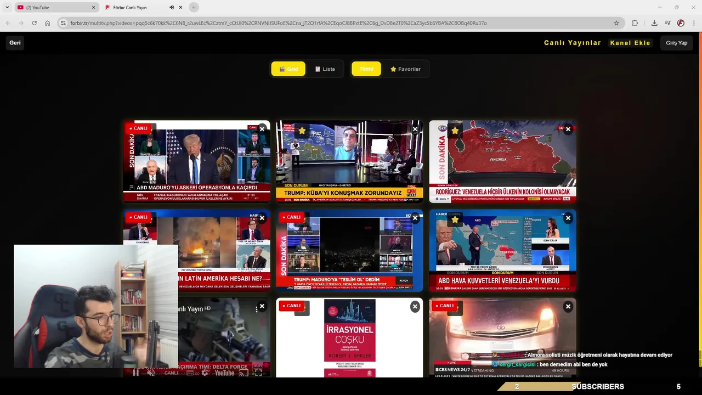Image resolution: width=702 pixels, height=395 pixels.
Task: Open the Canlı Yayınlar link
Action: pyautogui.click(x=573, y=43)
